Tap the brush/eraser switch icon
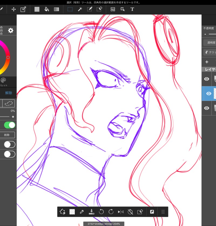This screenshot has width=216, height=226. coord(62,212)
